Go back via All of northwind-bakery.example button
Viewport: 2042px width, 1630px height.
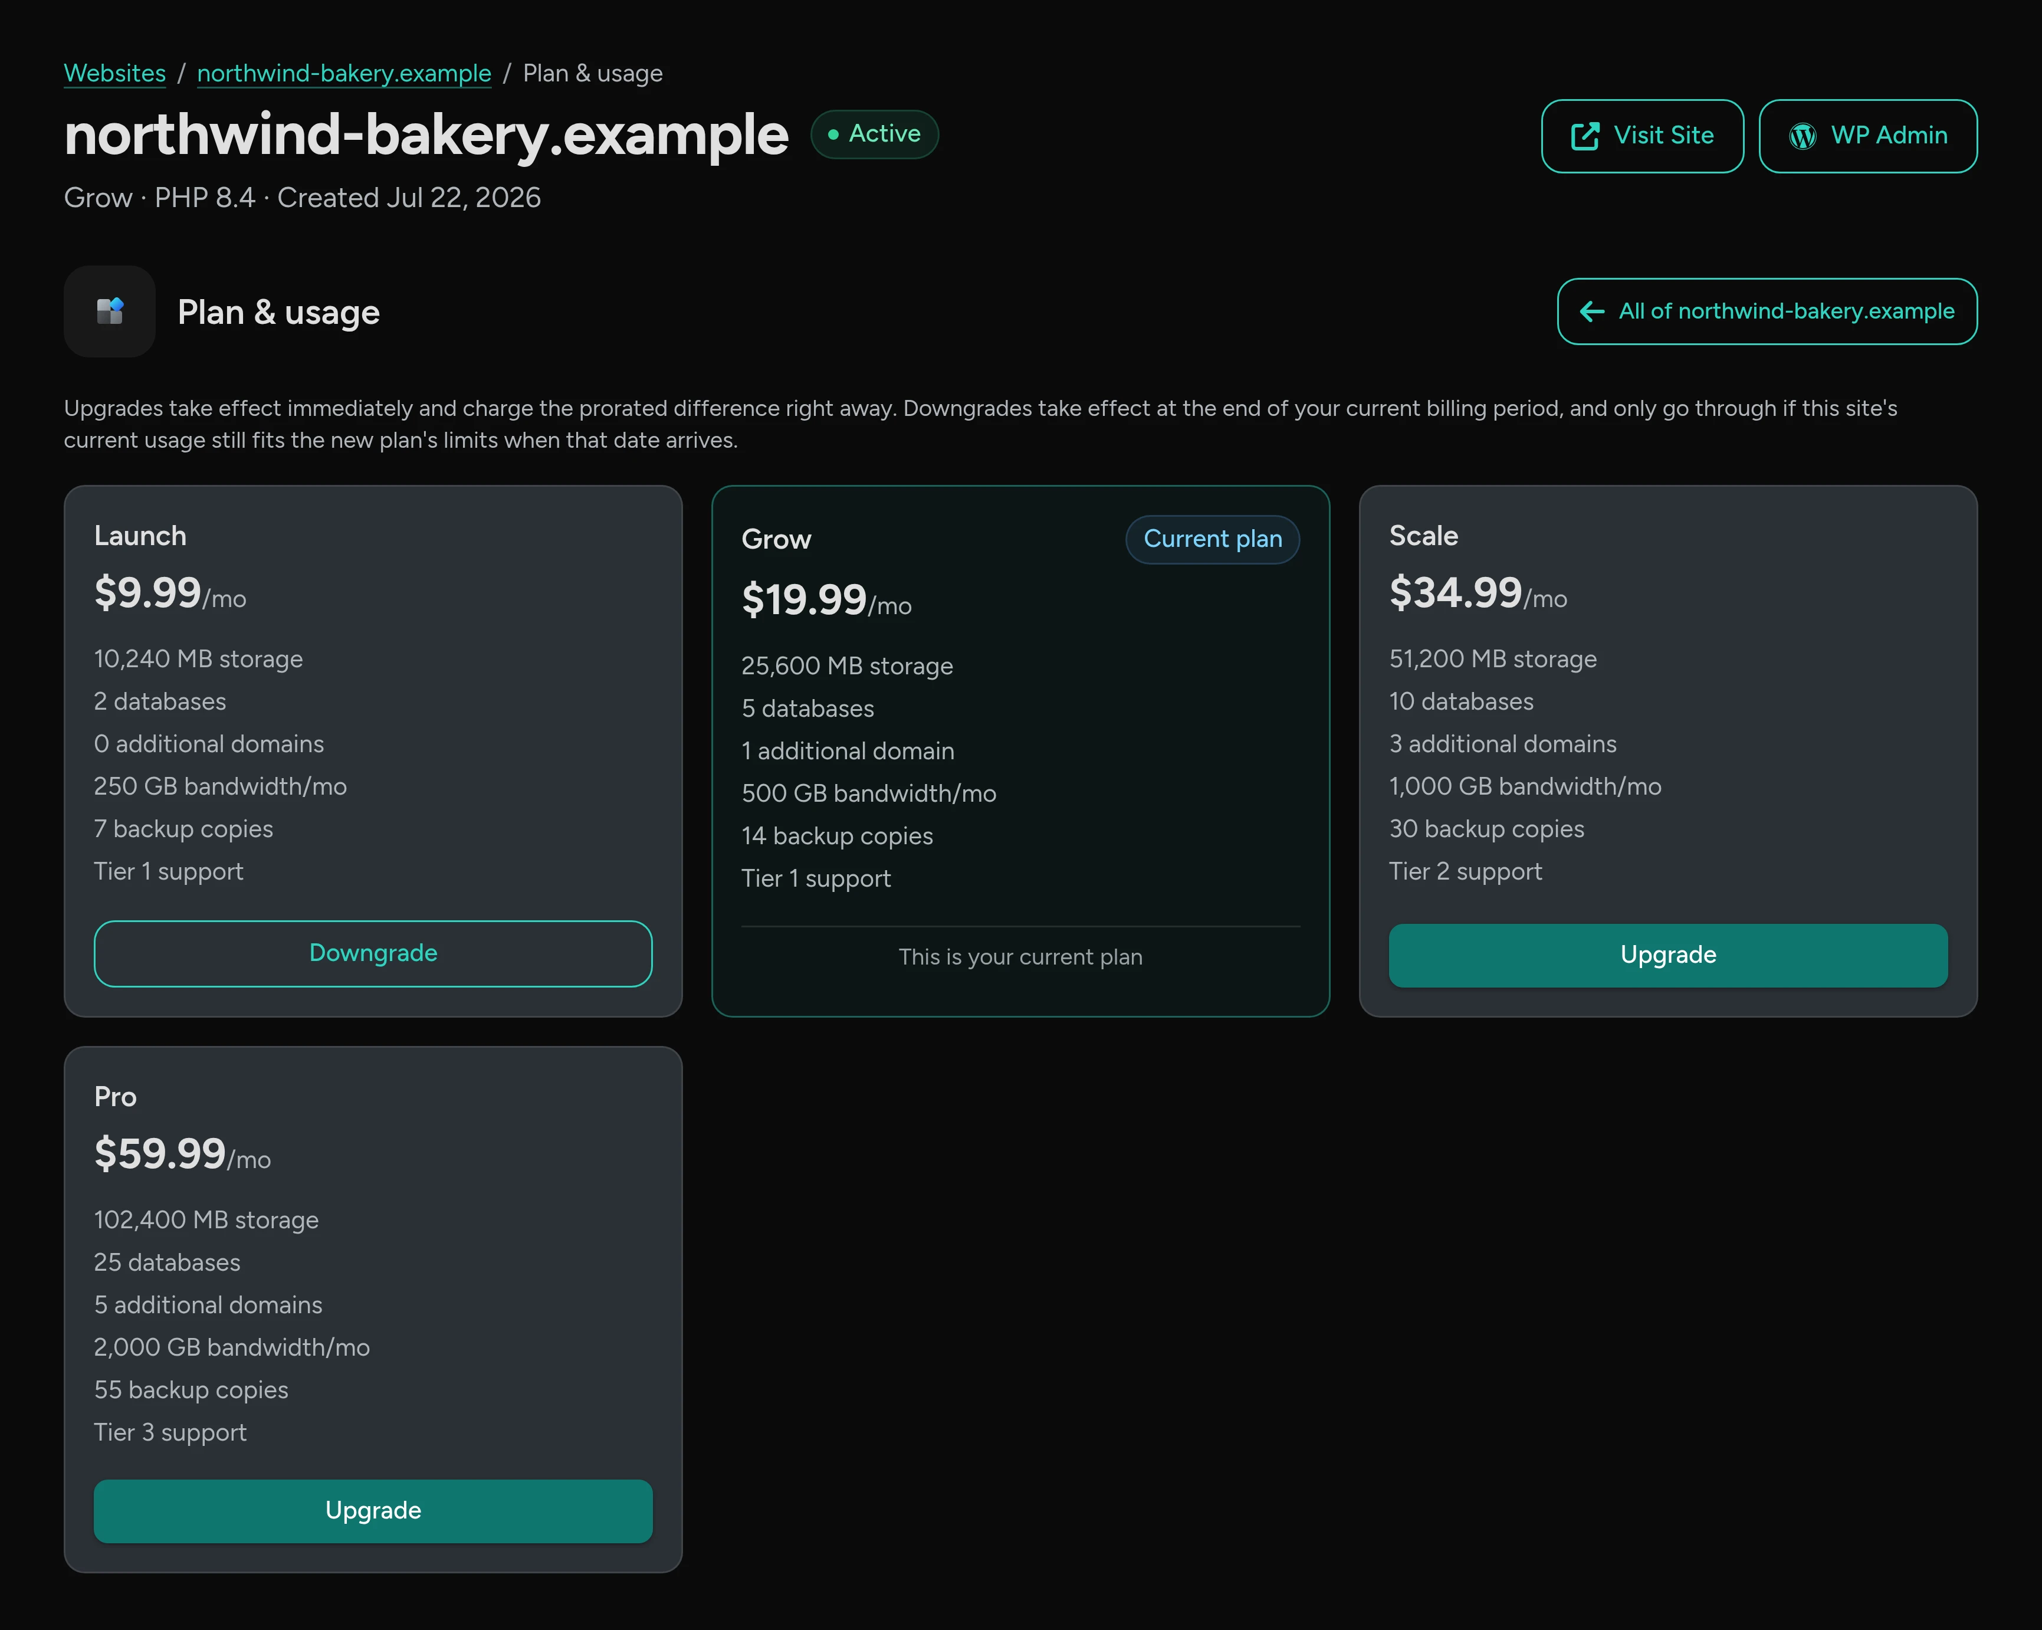[x=1767, y=311]
